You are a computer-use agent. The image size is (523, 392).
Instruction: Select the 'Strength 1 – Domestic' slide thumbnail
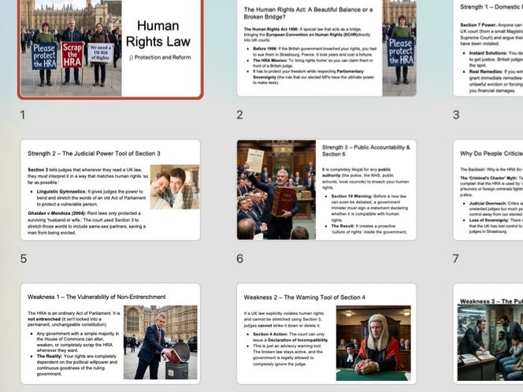[x=488, y=48]
